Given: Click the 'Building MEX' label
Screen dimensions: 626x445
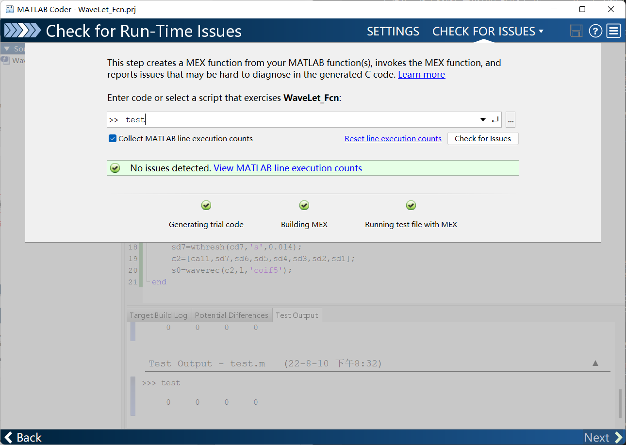Looking at the screenshot, I should (304, 225).
